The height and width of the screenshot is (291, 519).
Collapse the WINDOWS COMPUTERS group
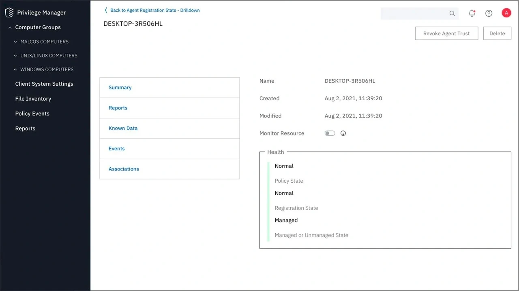tap(15, 70)
